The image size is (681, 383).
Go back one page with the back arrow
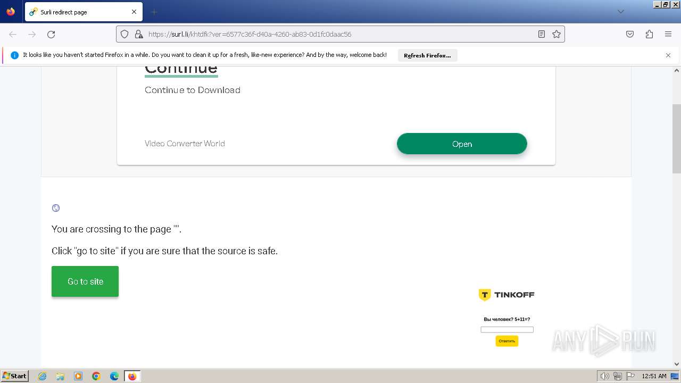click(x=13, y=34)
